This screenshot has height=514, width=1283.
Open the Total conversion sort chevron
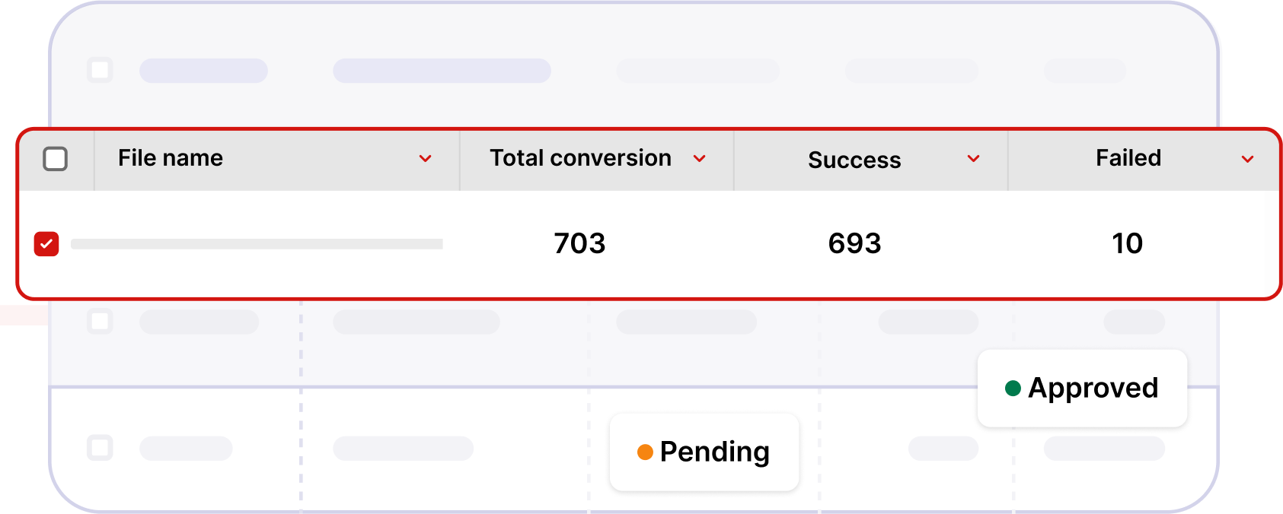click(700, 159)
